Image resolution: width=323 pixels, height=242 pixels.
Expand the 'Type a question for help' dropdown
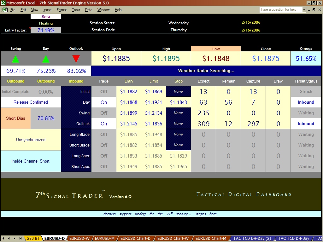tap(304, 10)
